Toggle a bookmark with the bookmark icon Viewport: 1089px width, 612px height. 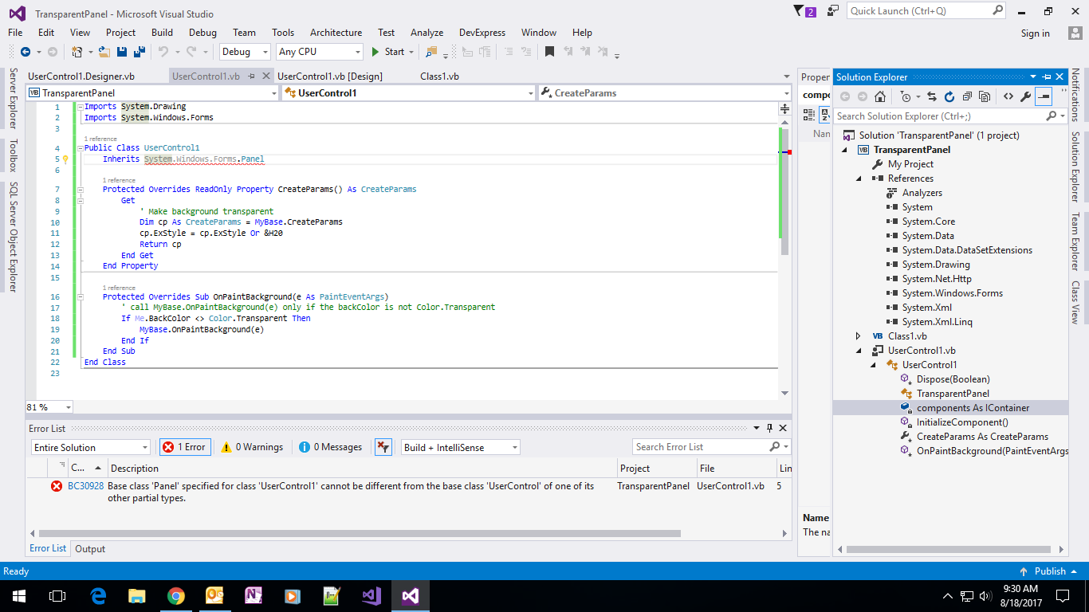tap(549, 52)
